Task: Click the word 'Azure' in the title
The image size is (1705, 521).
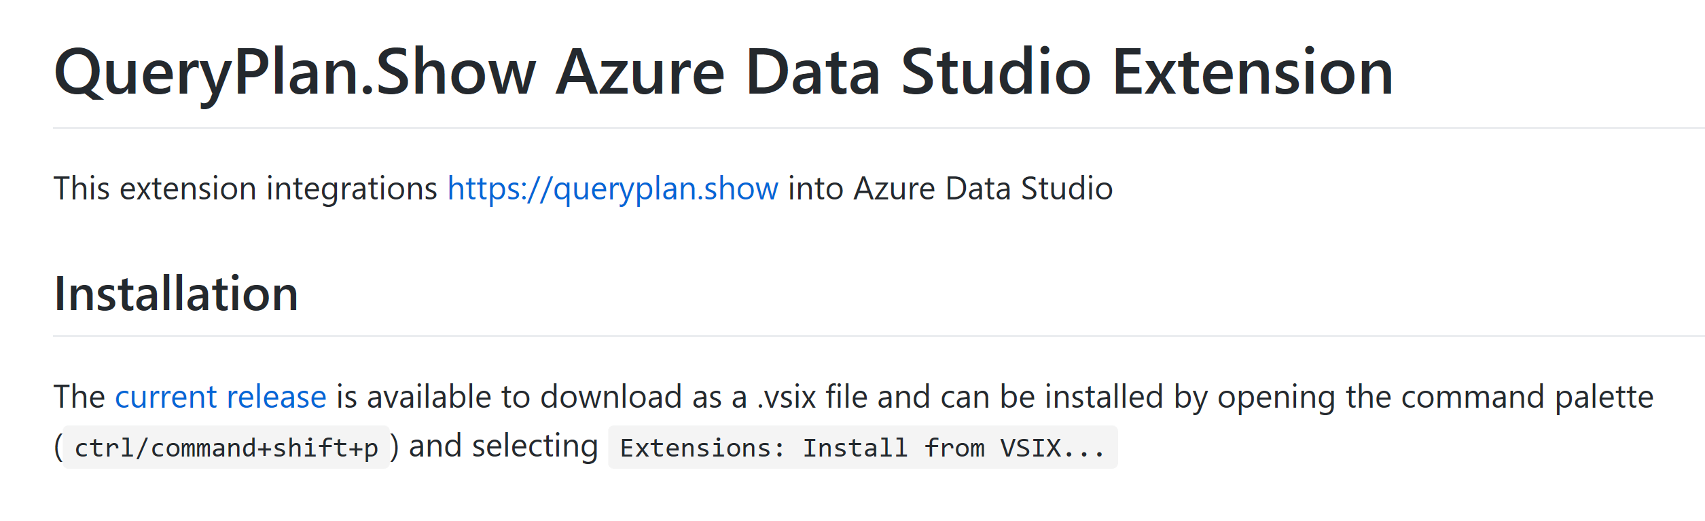Action: click(x=640, y=73)
